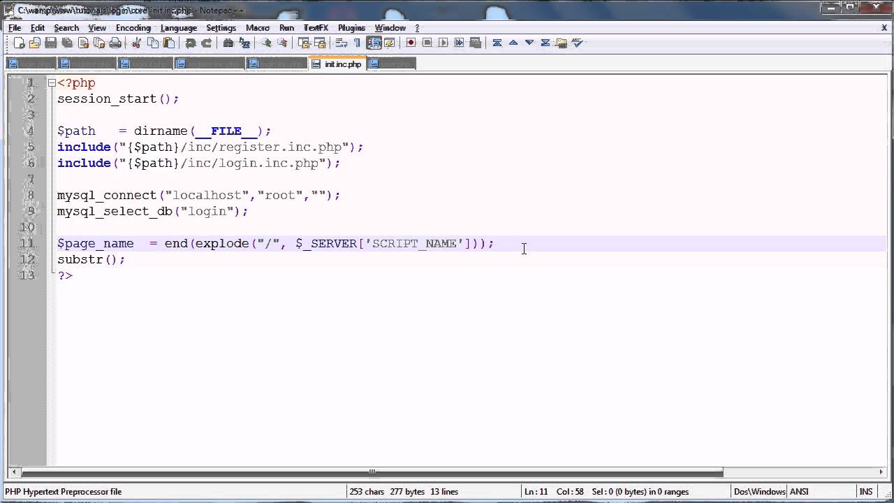This screenshot has height=503, width=894.
Task: Click the Save All toolbar icon
Action: 67,43
